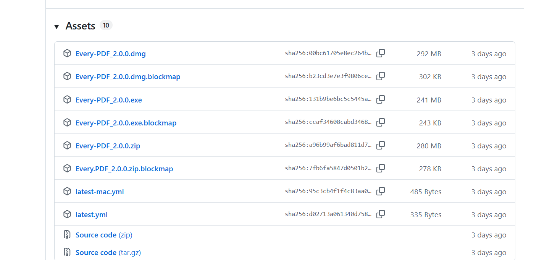
Task: Download the Every-PDF_2.0.0.exe installer
Action: 109,100
